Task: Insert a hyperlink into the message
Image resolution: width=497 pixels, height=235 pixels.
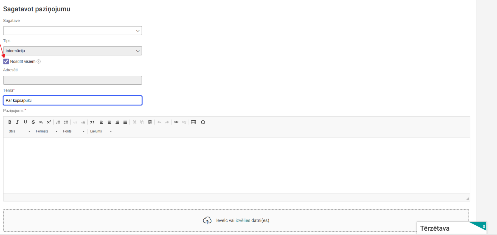Action: pyautogui.click(x=176, y=122)
